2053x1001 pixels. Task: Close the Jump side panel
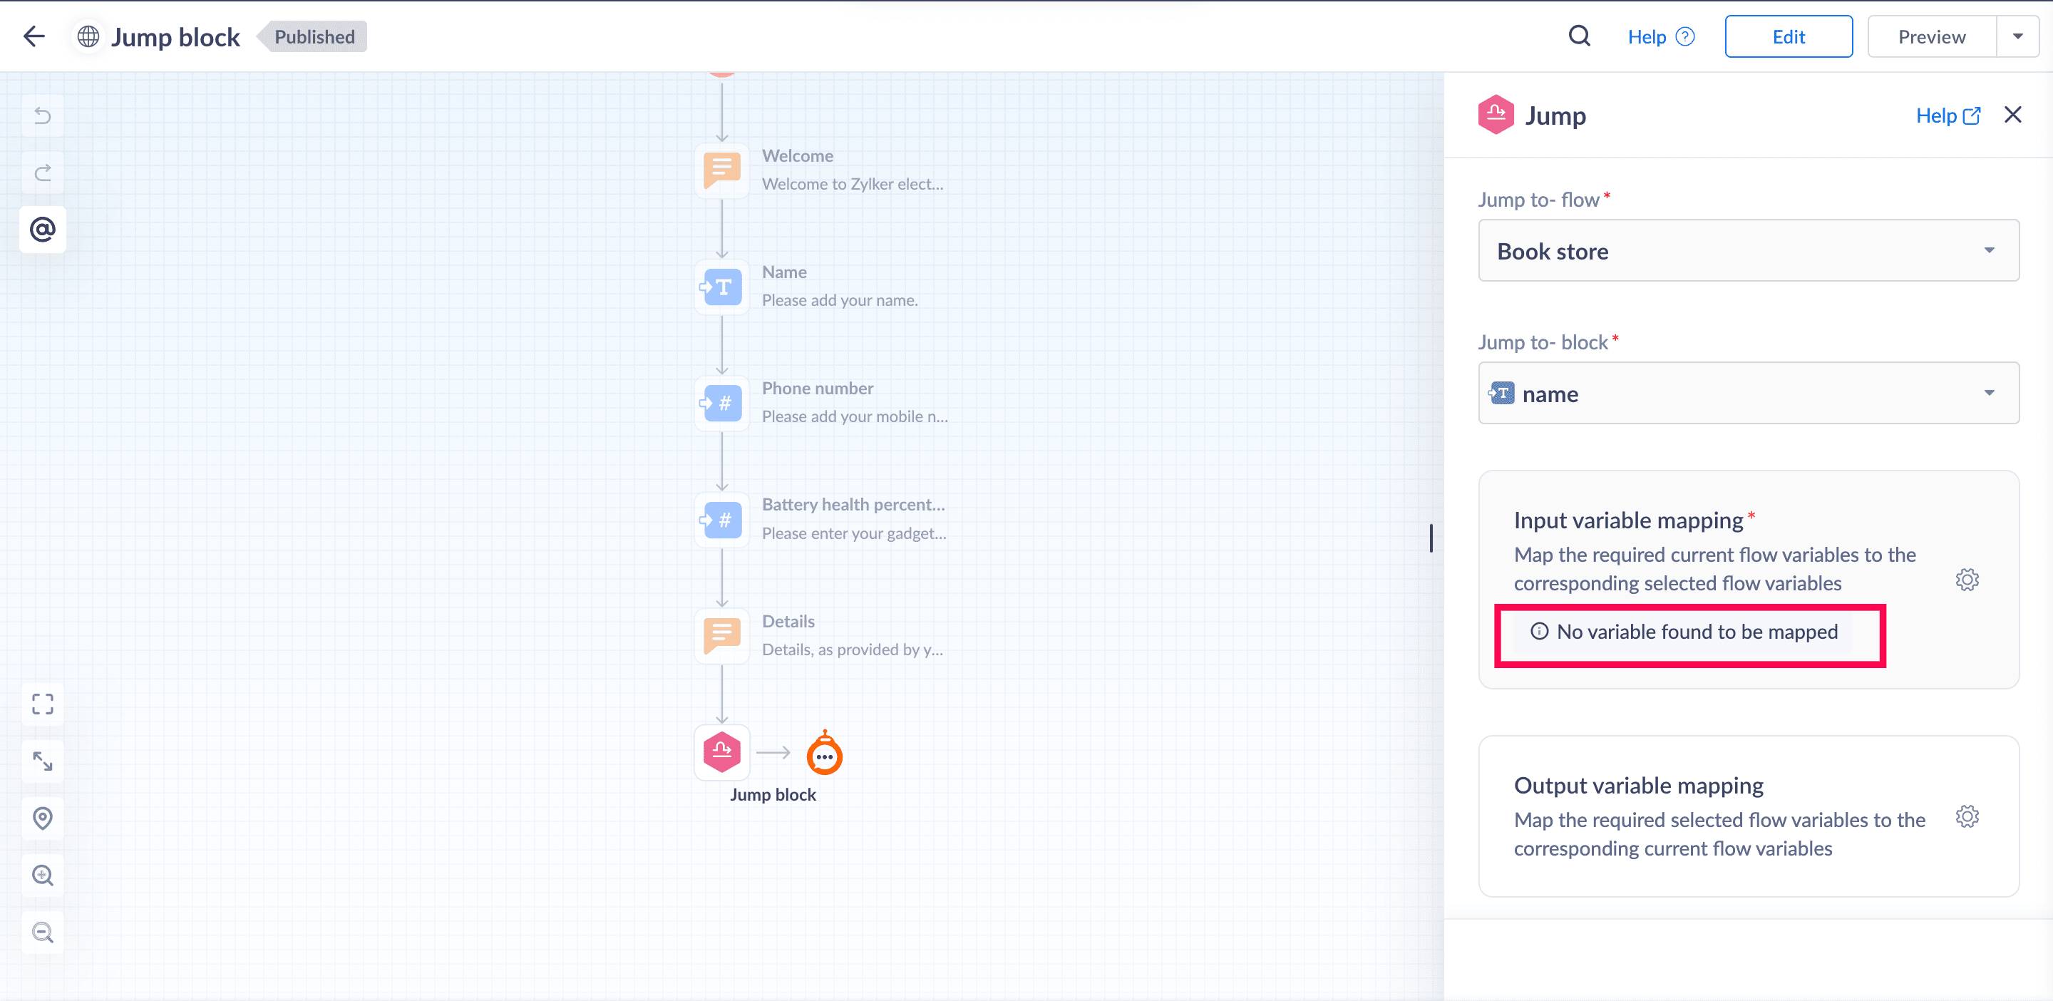(2013, 115)
